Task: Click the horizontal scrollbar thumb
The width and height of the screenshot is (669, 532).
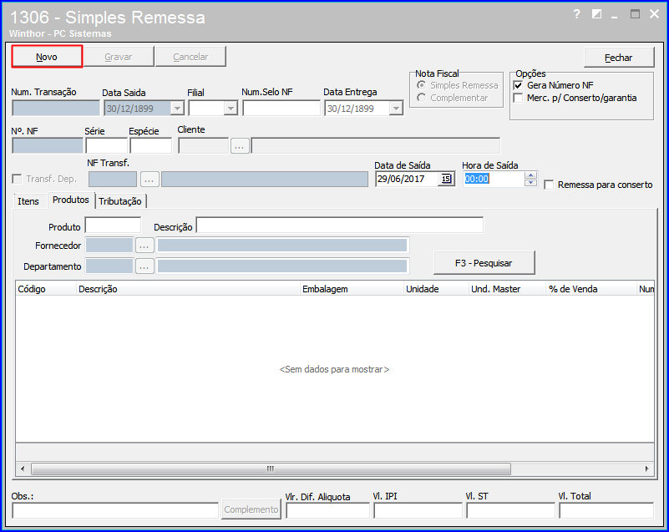Action: tap(271, 469)
